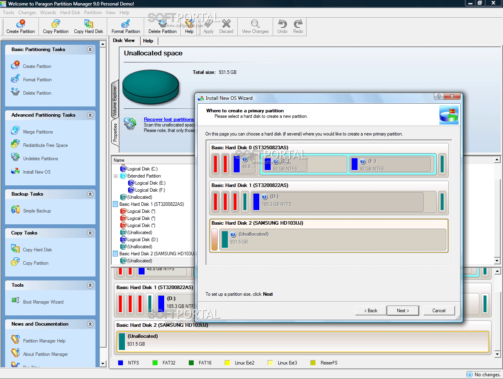This screenshot has width=503, height=379.
Task: Collapse the Copy Tasks panel
Action: pos(90,233)
